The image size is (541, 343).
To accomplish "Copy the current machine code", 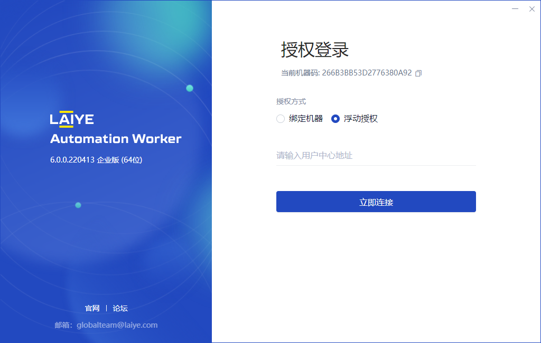I will pyautogui.click(x=418, y=73).
